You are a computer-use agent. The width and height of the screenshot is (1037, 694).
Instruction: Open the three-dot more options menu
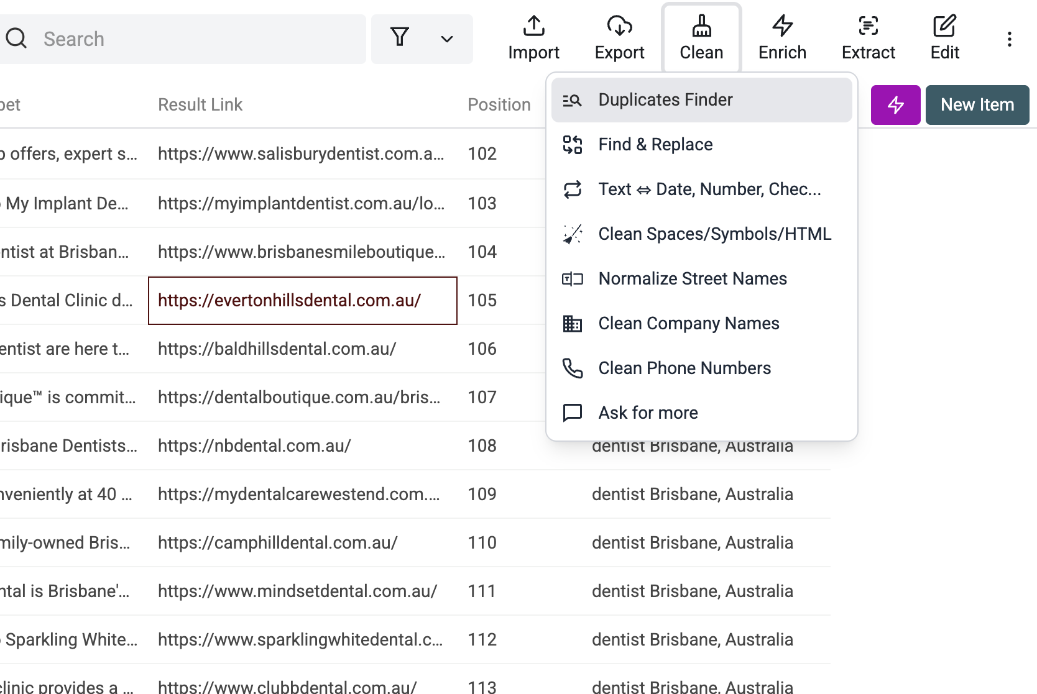(1009, 39)
